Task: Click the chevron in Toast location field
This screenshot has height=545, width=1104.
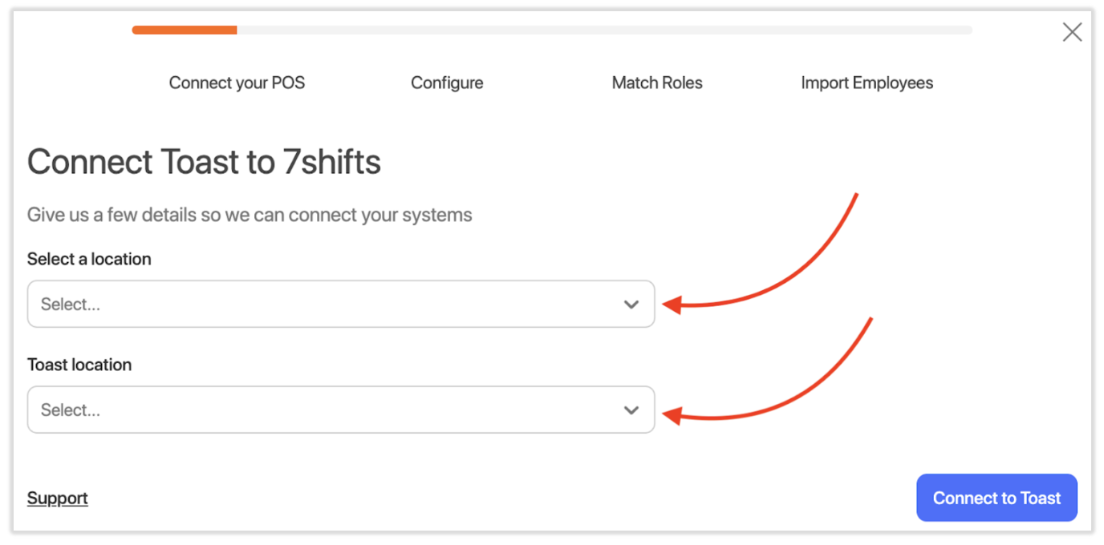Action: point(631,410)
